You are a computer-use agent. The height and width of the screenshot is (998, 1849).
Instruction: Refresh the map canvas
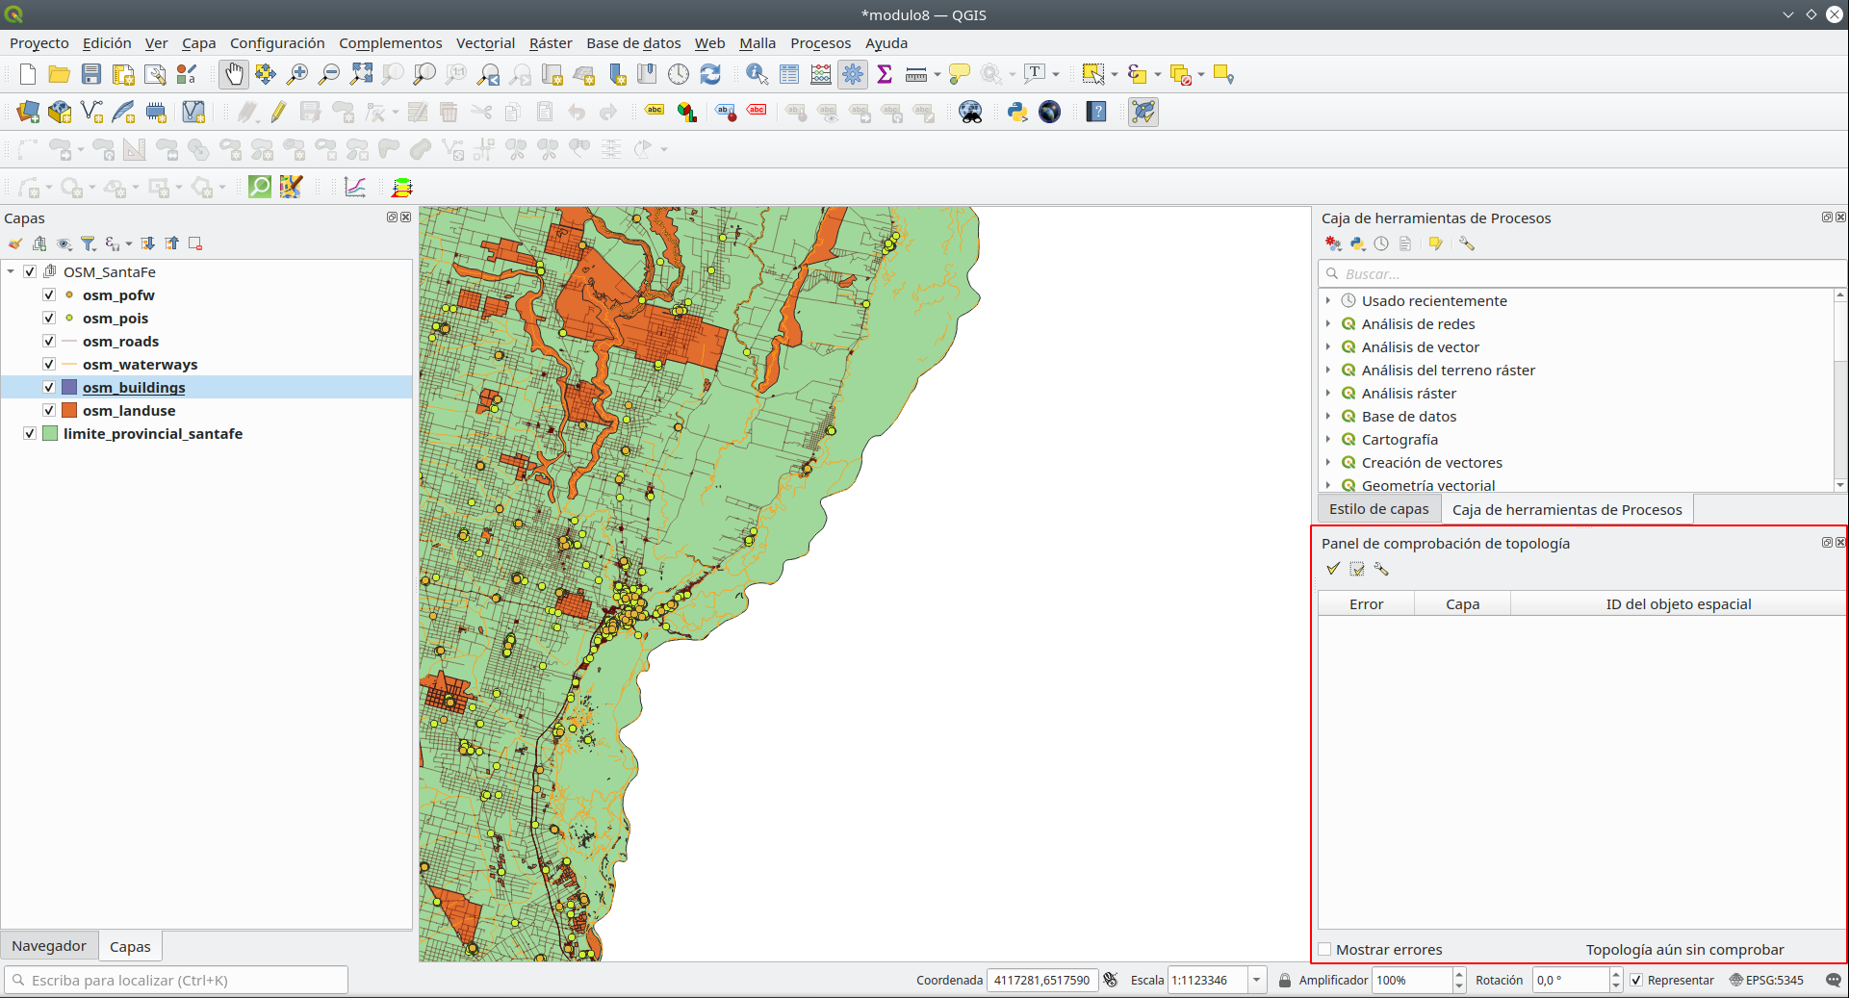[710, 74]
